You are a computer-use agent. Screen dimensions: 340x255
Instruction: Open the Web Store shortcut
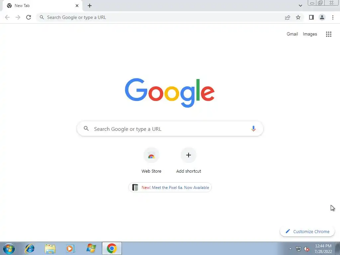[151, 160]
